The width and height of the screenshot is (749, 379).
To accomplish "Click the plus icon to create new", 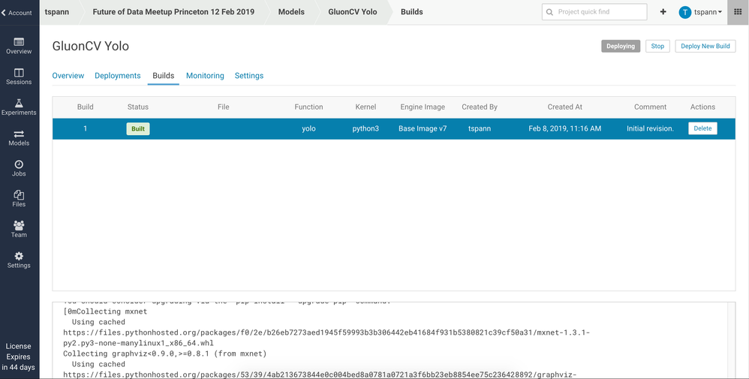I will point(663,12).
